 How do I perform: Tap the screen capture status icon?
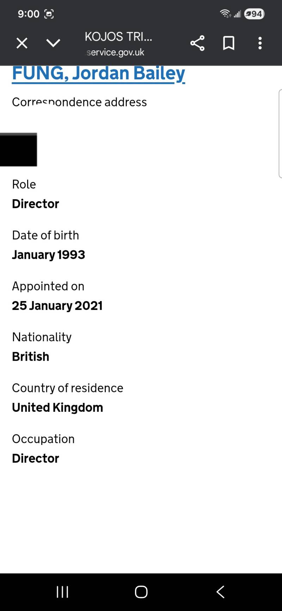click(x=49, y=14)
